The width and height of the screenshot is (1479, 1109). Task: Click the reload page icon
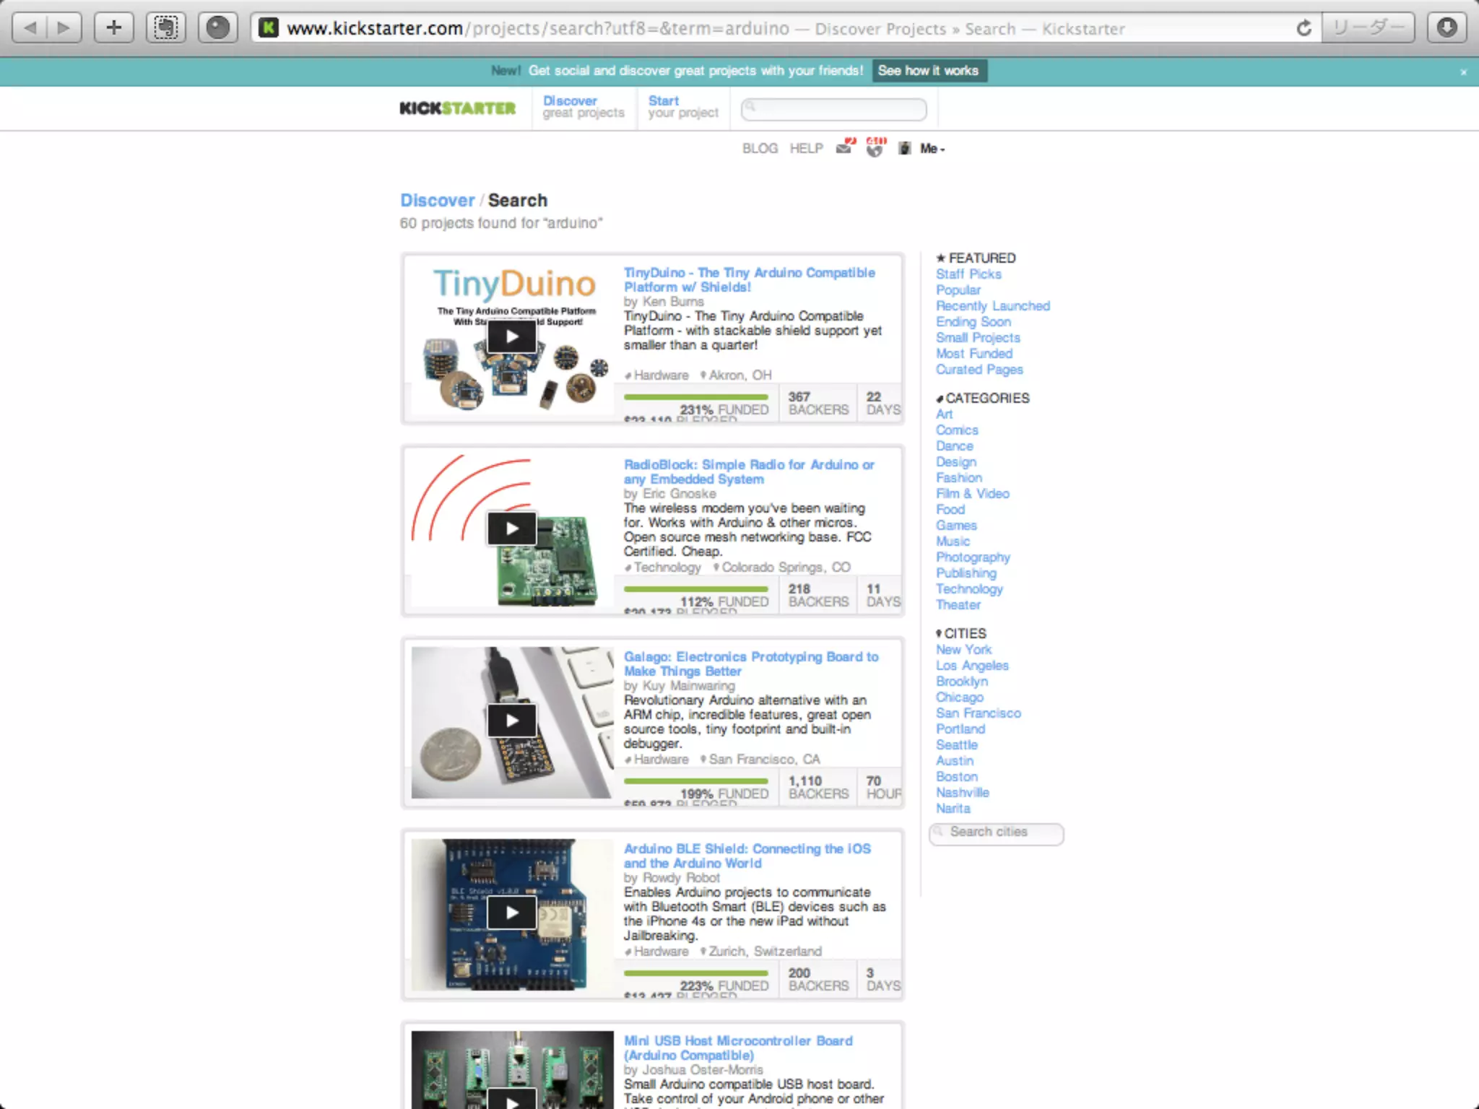[1304, 28]
